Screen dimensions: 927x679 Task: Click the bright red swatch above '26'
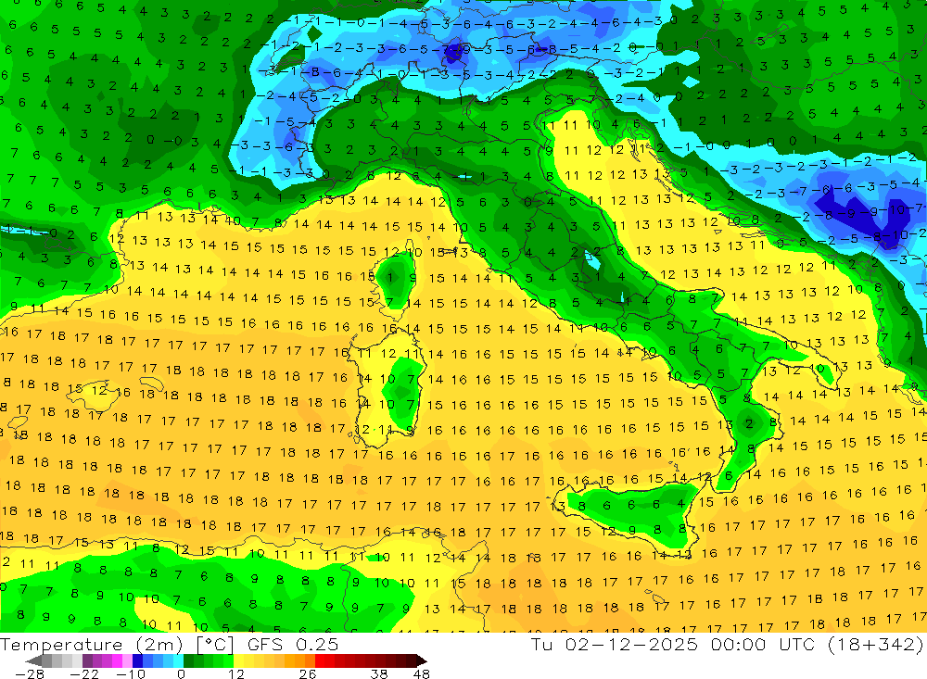[x=320, y=660]
